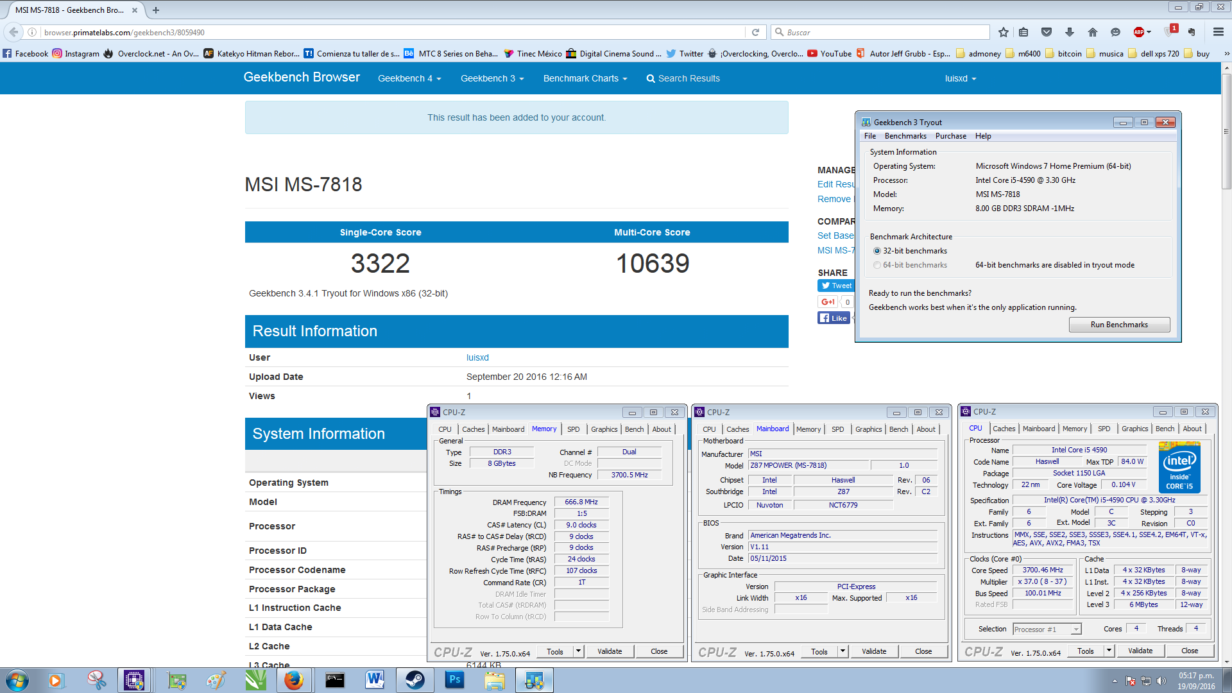Open Paint from the taskbar
The image size is (1232, 693).
[216, 680]
